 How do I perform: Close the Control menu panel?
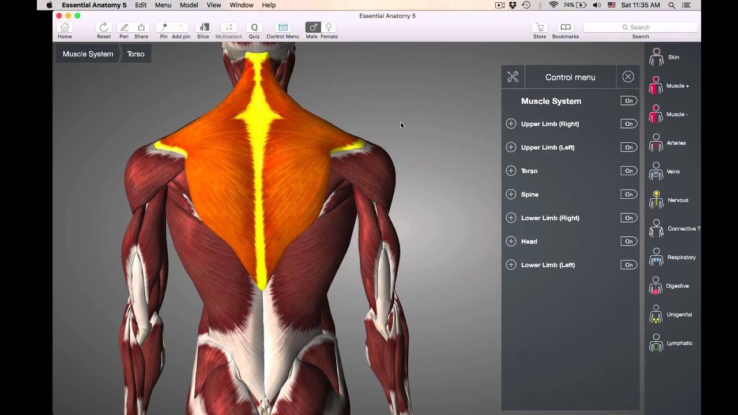628,77
